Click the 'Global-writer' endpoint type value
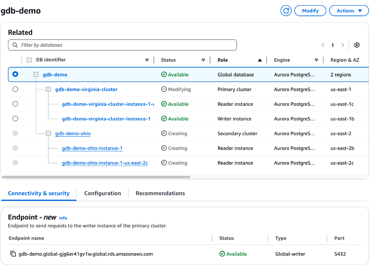Image resolution: width=371 pixels, height=267 pixels. pyautogui.click(x=290, y=254)
